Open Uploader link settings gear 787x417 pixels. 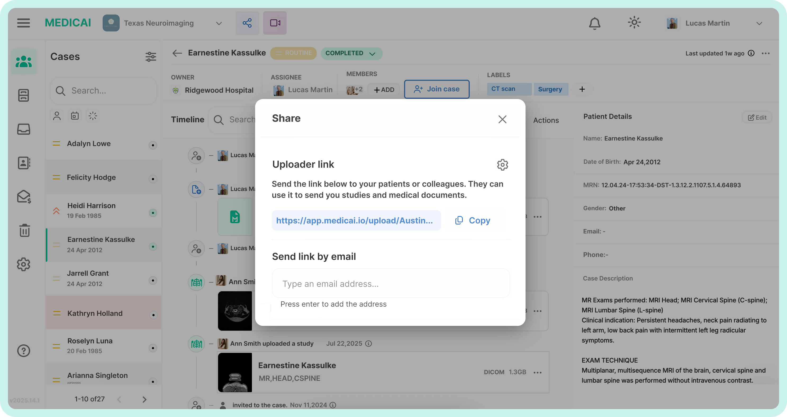502,165
